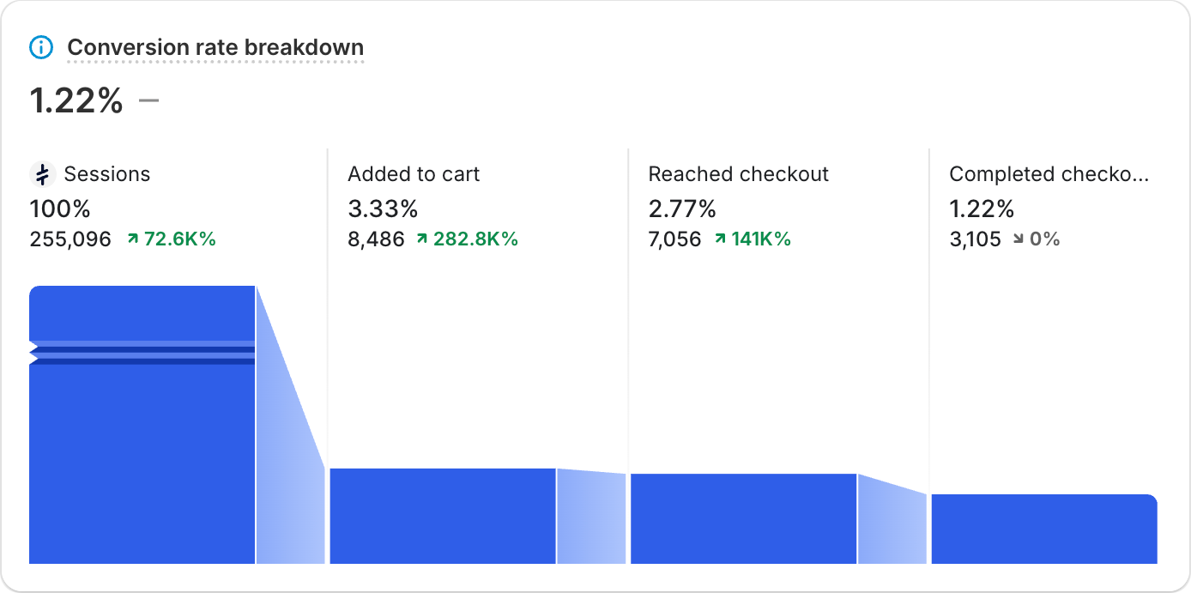Click Completed checkout downward trend arrow
Image resolution: width=1191 pixels, height=593 pixels.
(x=1018, y=239)
